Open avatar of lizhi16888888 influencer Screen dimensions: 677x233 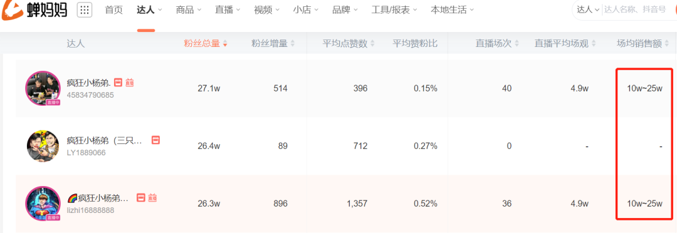[x=43, y=204]
